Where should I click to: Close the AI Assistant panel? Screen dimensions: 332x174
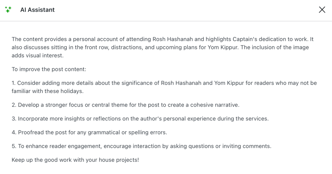click(322, 10)
